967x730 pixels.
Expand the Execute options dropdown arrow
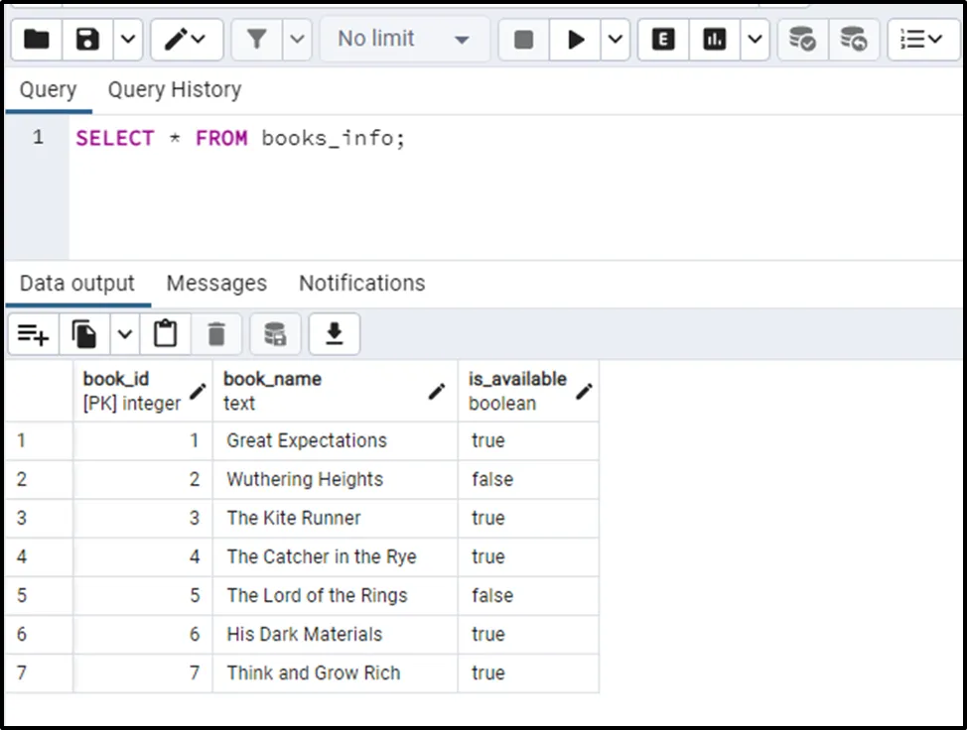coord(615,39)
